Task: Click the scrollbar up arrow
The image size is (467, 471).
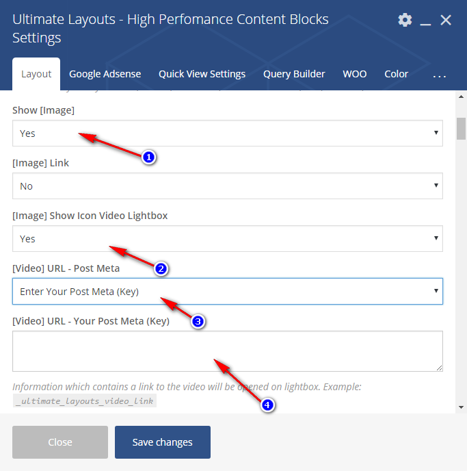Action: coord(462,97)
